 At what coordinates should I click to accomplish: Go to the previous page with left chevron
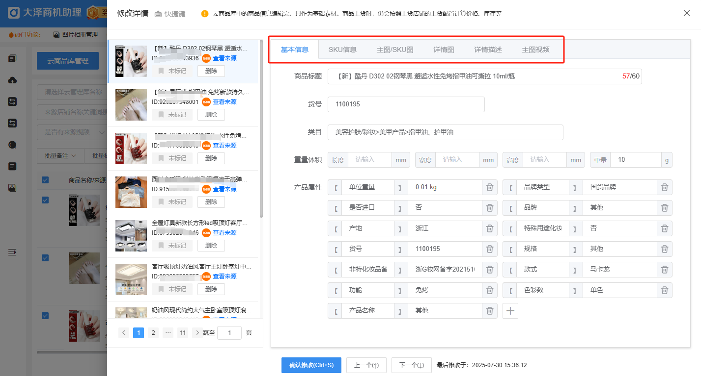point(124,333)
